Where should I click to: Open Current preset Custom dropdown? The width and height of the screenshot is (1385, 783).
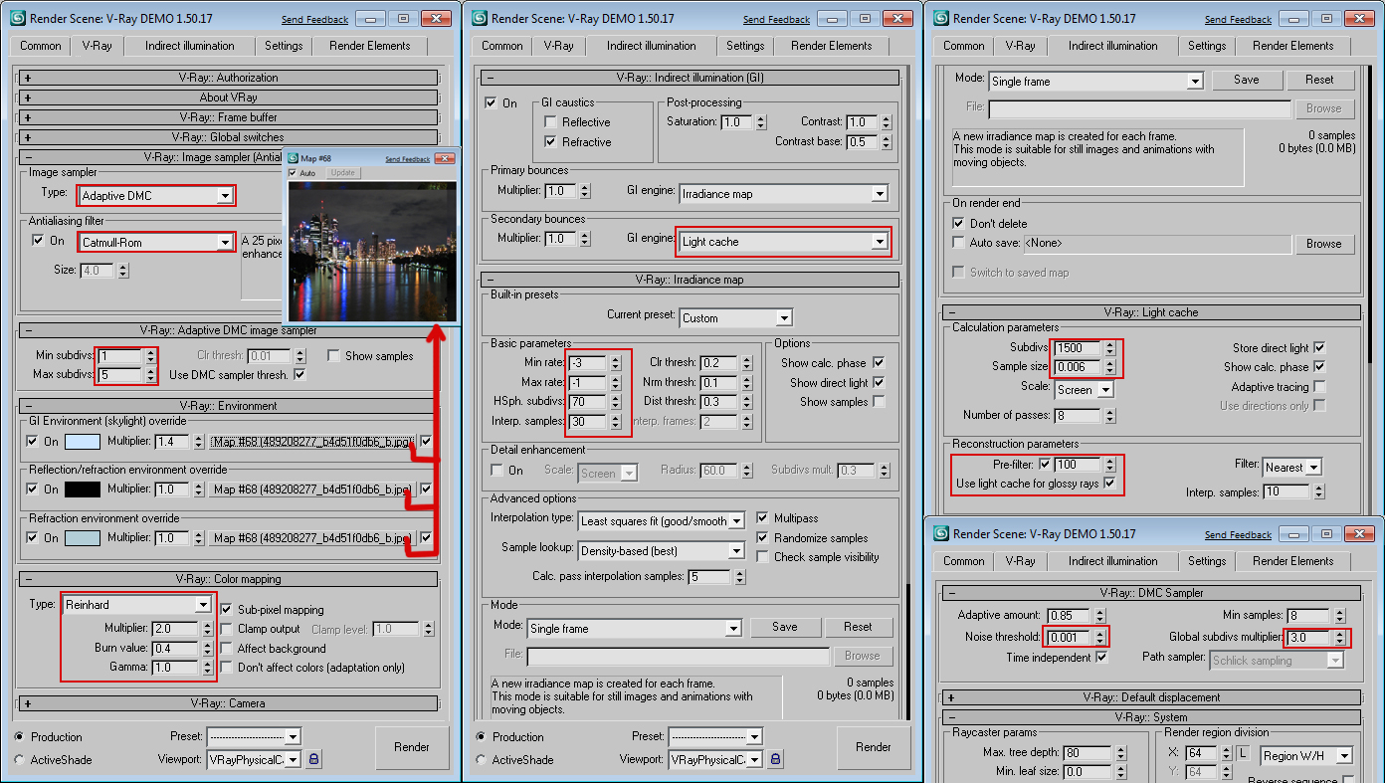pos(784,318)
